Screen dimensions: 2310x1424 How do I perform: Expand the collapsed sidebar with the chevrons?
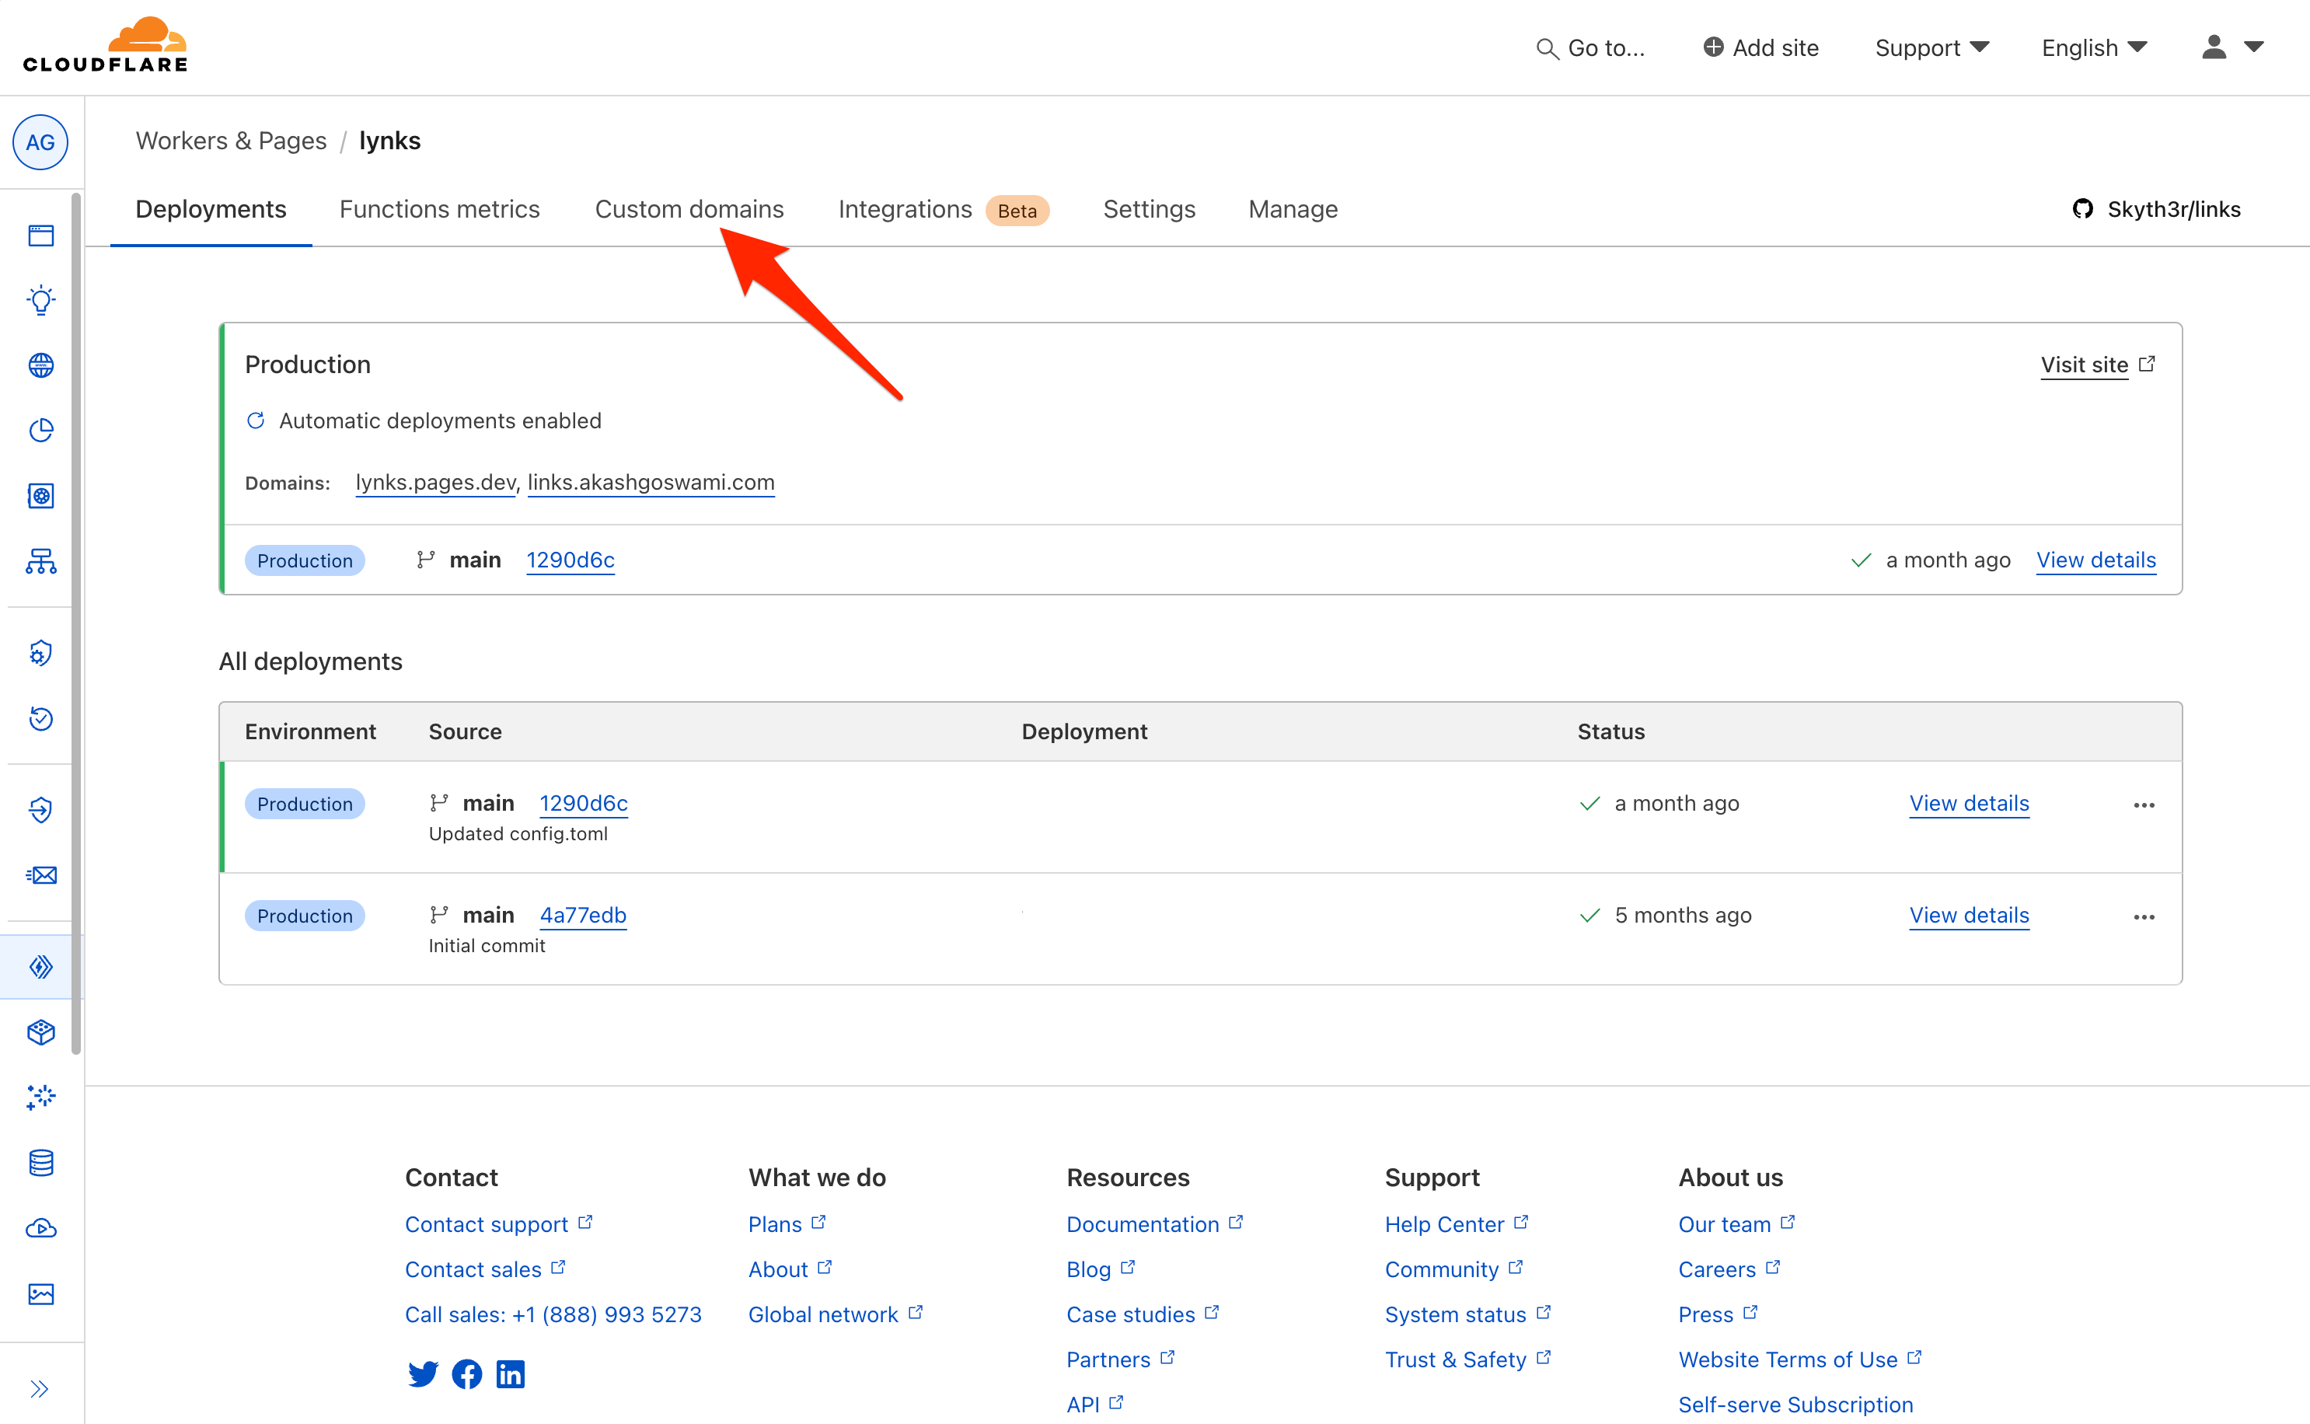40,1387
